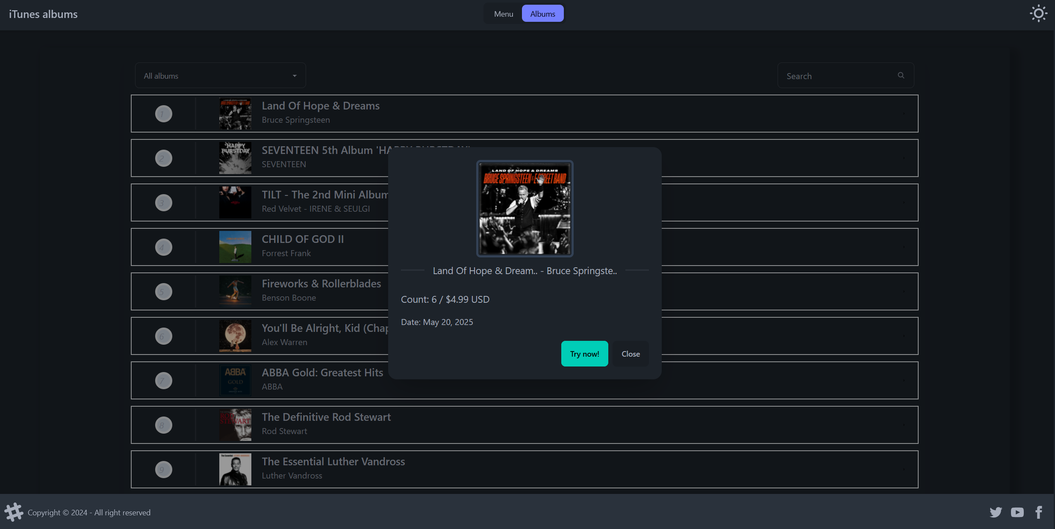Select 'The Definitive Rod Stewart' title
The width and height of the screenshot is (1055, 529).
[x=327, y=417]
